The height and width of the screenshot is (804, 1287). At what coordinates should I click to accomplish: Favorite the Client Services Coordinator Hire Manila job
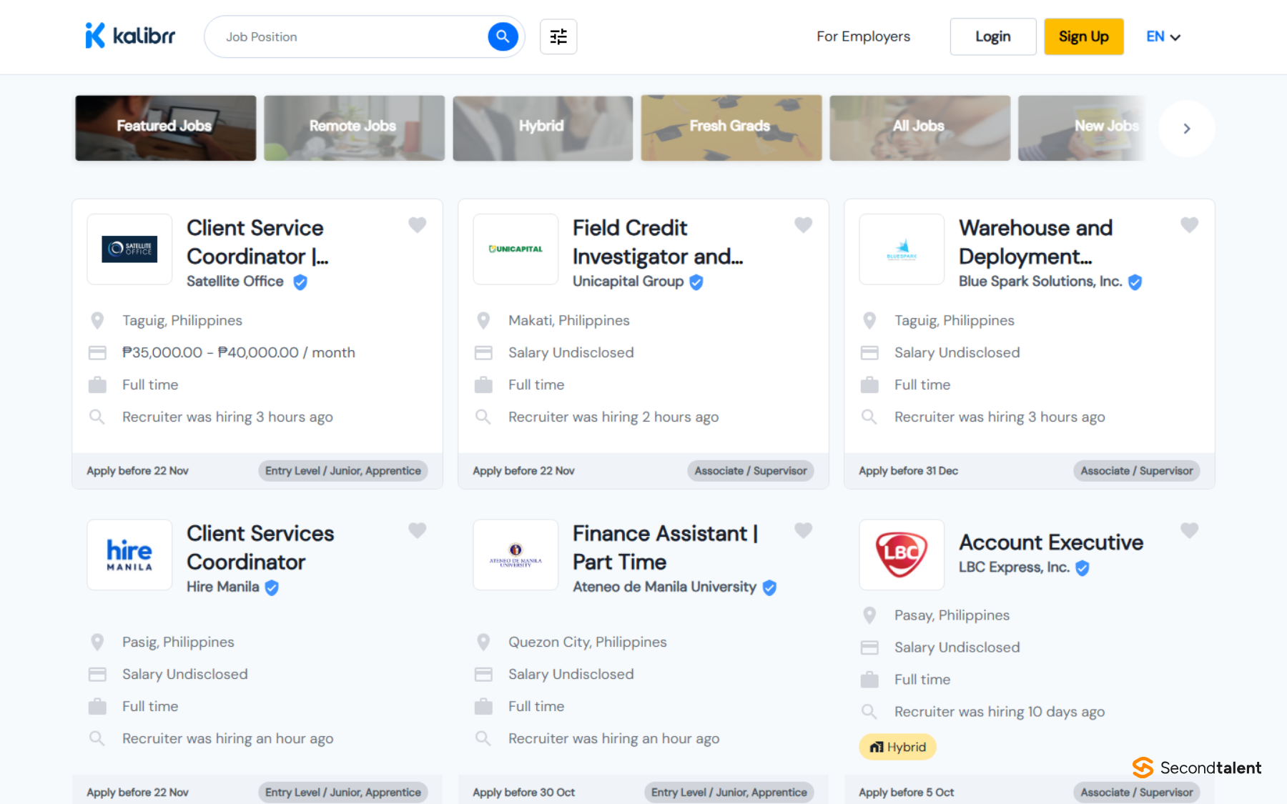coord(418,530)
